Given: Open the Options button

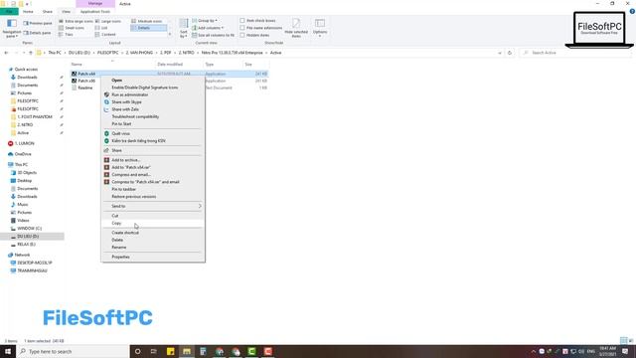Looking at the screenshot, I should (x=320, y=28).
